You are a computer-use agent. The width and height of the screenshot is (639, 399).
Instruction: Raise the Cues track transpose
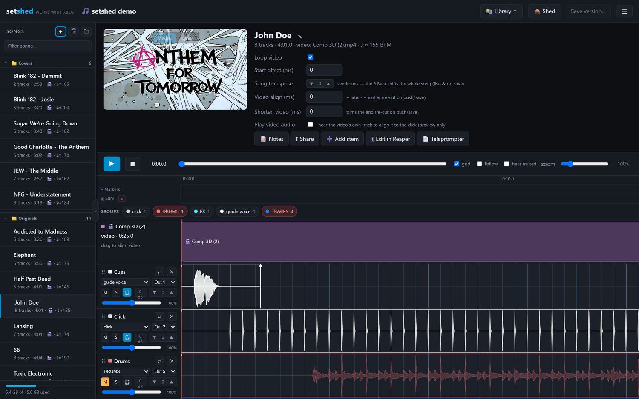(171, 293)
